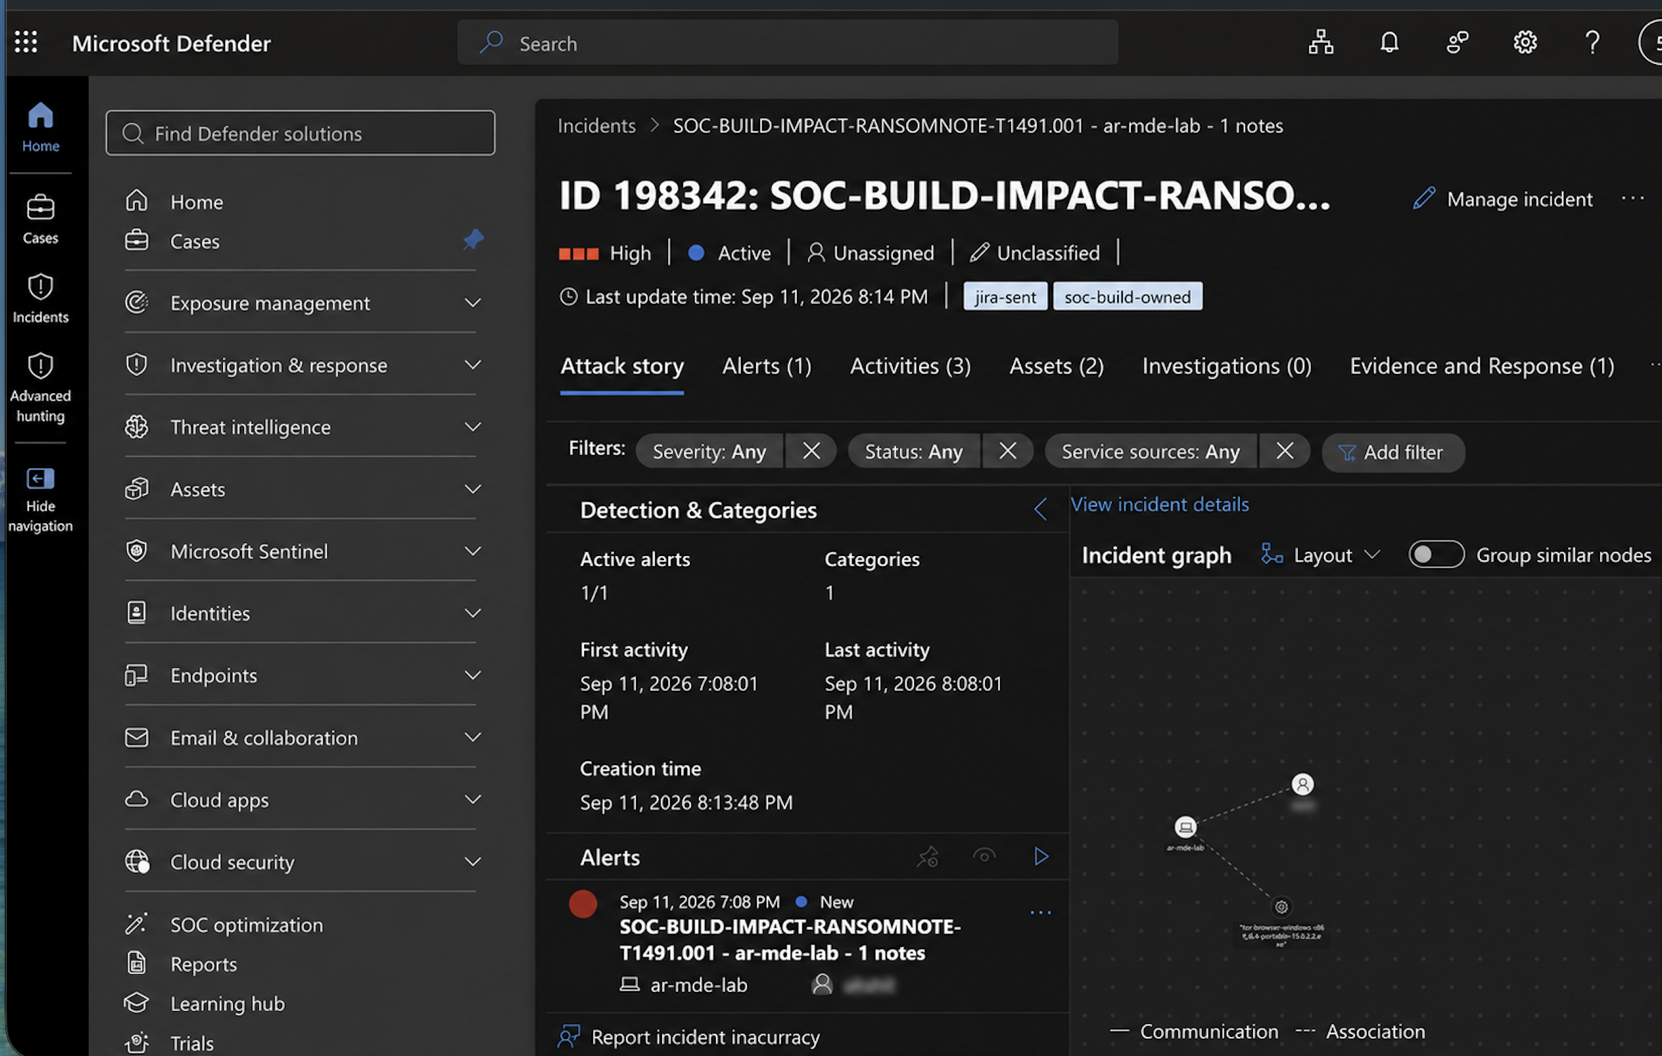Switch to Evidence and Response (1) tab

tap(1482, 366)
